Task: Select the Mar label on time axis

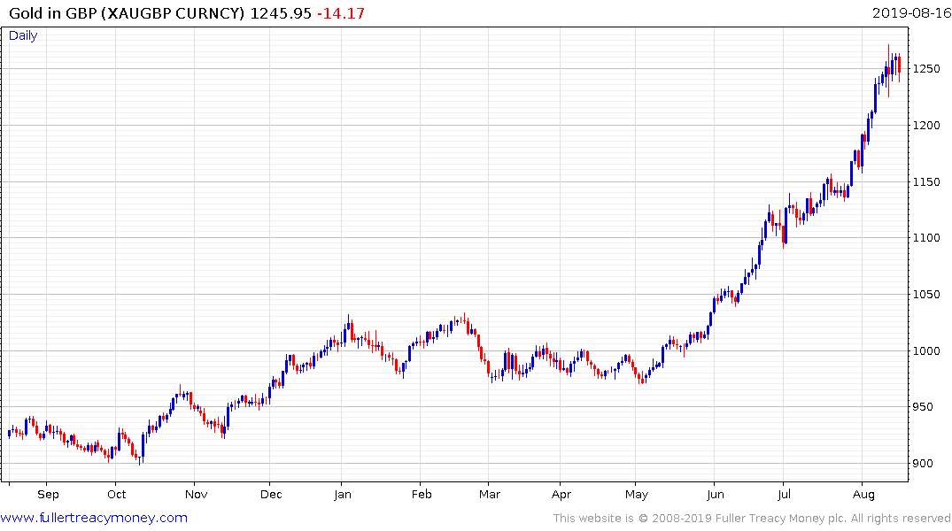Action: click(x=490, y=494)
